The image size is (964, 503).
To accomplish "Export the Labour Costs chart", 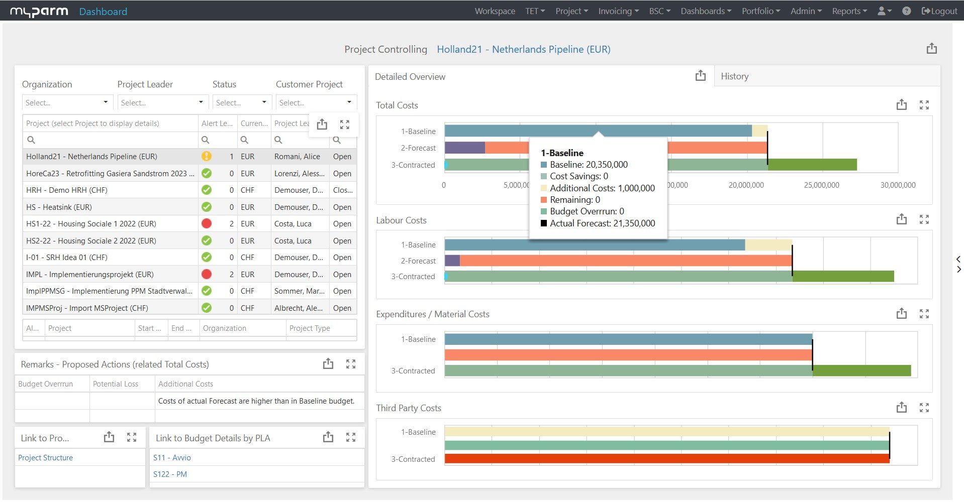I will 901,219.
